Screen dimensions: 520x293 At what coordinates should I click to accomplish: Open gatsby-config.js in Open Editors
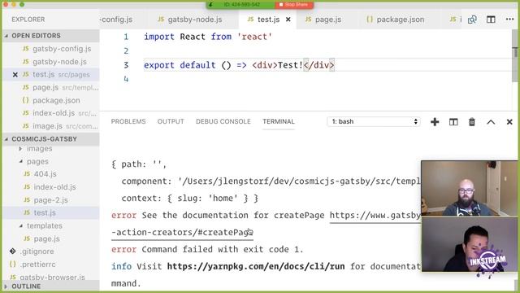[62, 49]
